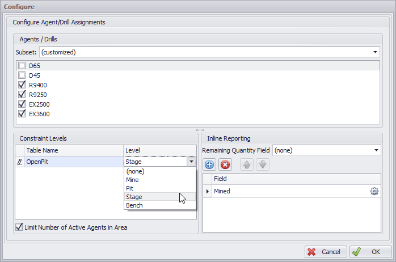Delete the selected inline reporting field
This screenshot has height=262, width=396.
pos(225,165)
